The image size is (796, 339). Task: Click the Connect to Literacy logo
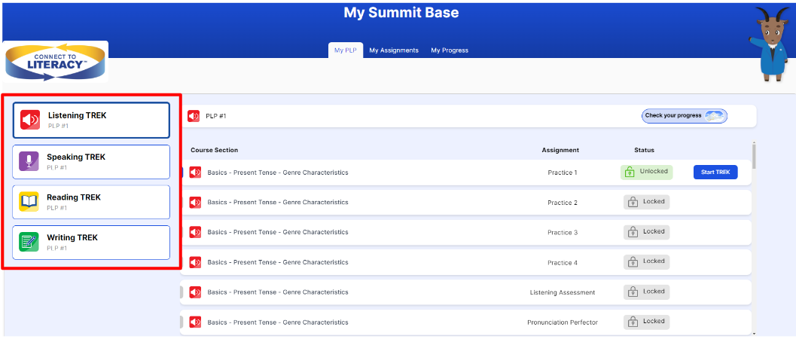(x=55, y=62)
